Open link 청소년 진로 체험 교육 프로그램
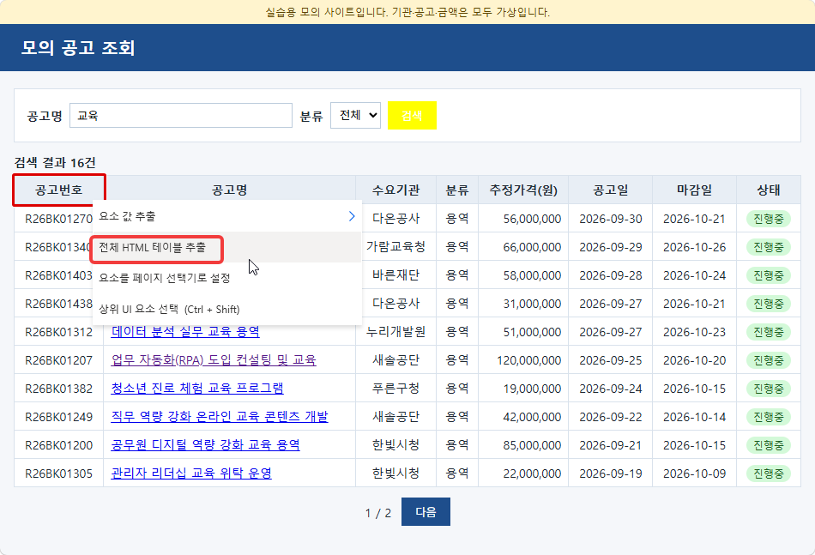 coord(197,389)
